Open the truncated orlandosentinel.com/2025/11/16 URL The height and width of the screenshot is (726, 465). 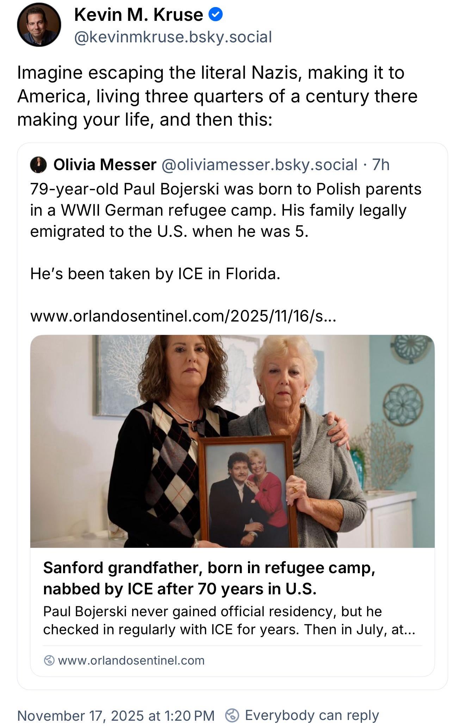point(183,316)
